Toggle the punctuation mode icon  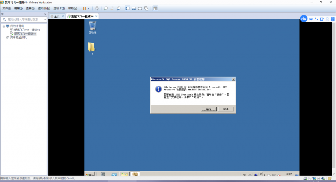click(x=316, y=19)
